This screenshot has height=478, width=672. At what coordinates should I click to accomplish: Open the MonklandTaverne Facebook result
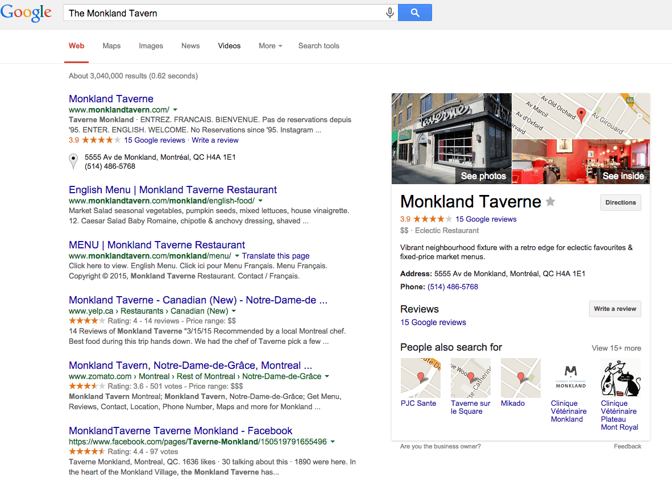pos(180,431)
